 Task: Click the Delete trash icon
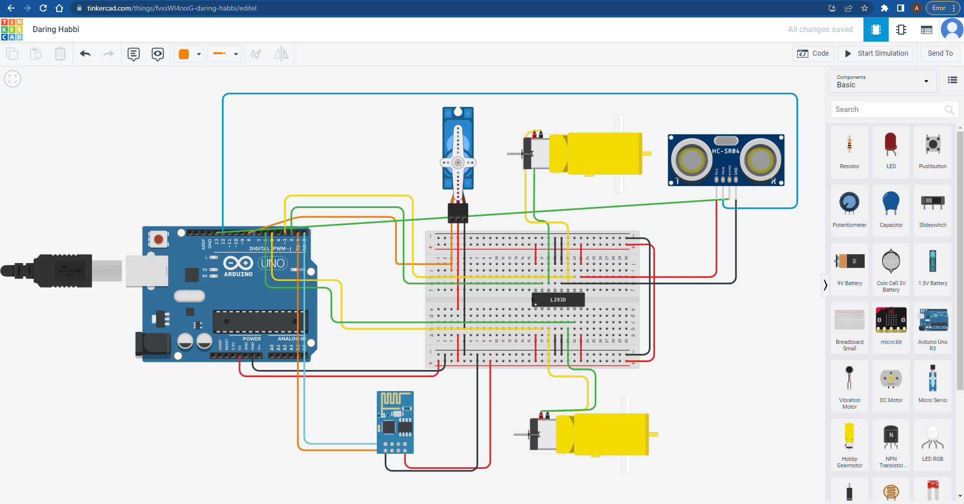(60, 54)
